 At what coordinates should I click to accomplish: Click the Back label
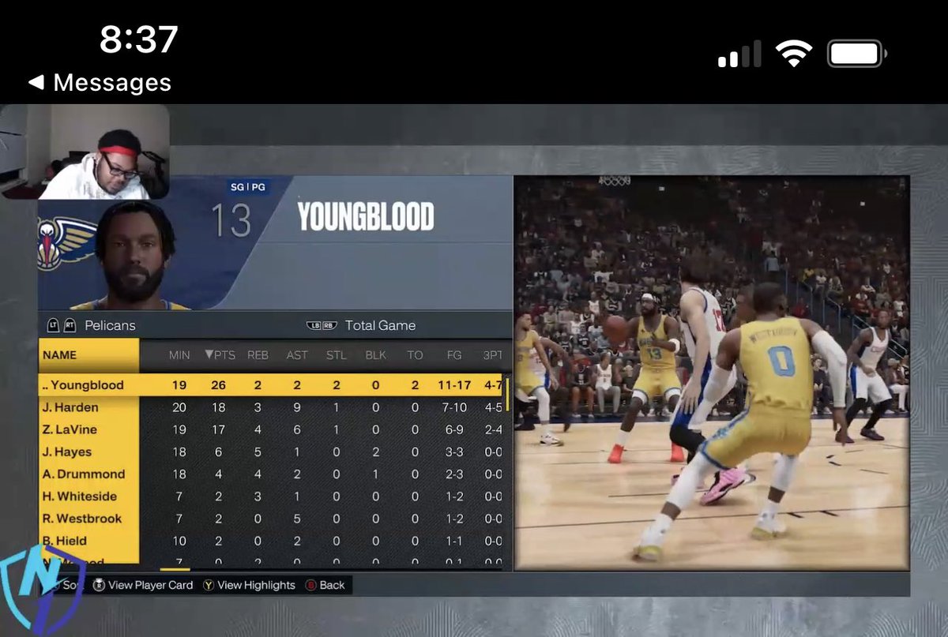click(332, 585)
